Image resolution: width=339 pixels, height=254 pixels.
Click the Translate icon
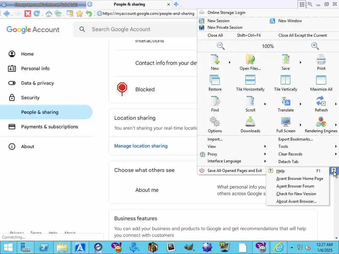click(286, 101)
